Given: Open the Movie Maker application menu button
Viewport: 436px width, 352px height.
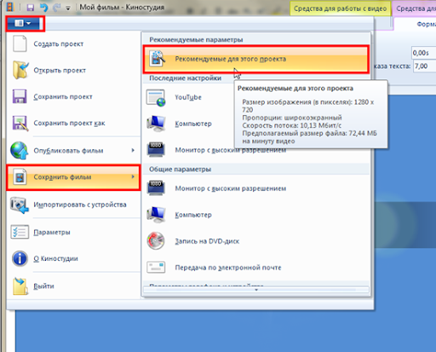Looking at the screenshot, I should click(23, 23).
